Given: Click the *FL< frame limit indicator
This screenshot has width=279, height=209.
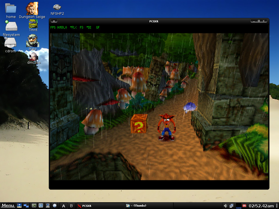Looking at the screenshot, I should 73,27.
